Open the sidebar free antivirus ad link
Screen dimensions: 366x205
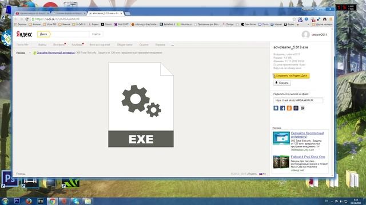pyautogui.click(x=308, y=135)
